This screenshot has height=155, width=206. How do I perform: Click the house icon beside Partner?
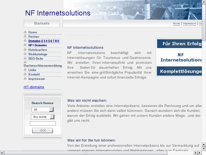(25, 36)
